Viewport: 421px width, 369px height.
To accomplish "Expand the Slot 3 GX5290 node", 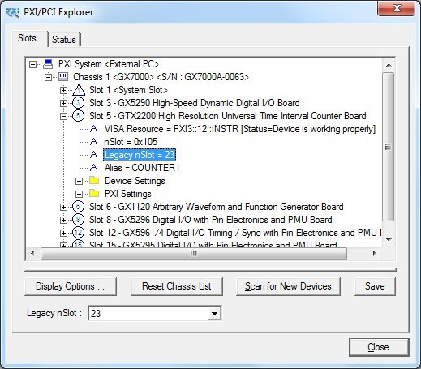I will [63, 103].
